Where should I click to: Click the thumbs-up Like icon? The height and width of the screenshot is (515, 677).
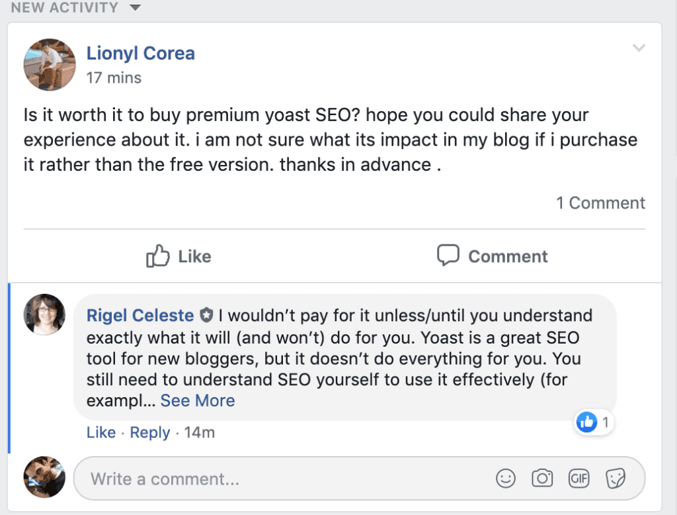tap(159, 256)
